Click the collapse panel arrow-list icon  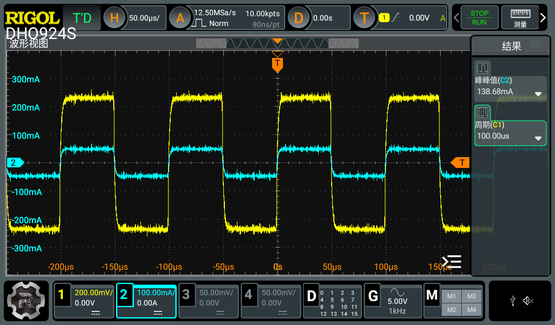451,262
